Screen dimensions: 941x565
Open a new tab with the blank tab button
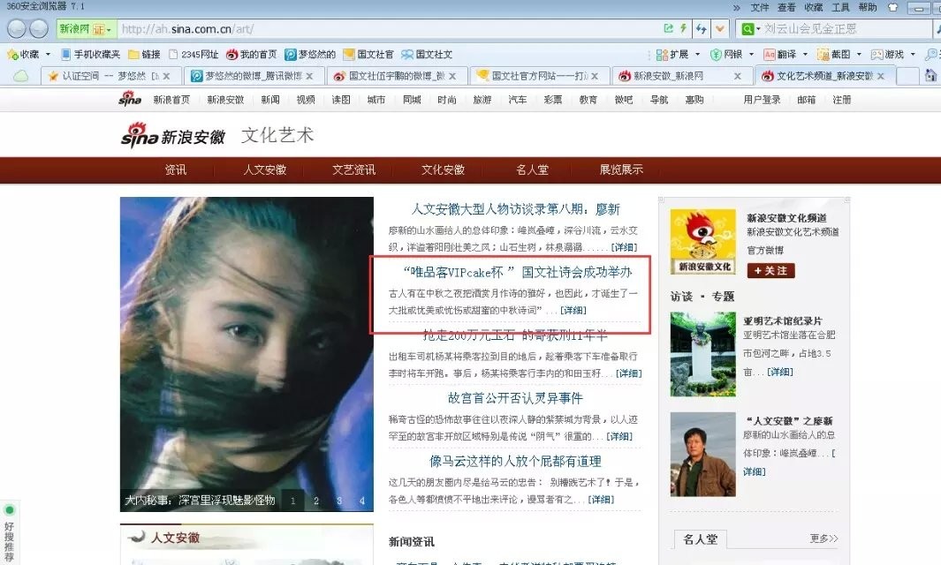point(907,76)
